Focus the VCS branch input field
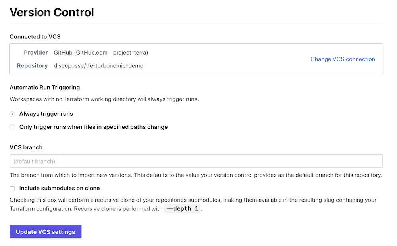 coord(196,161)
